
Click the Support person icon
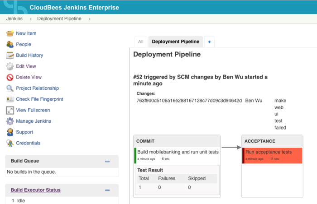coord(10,132)
